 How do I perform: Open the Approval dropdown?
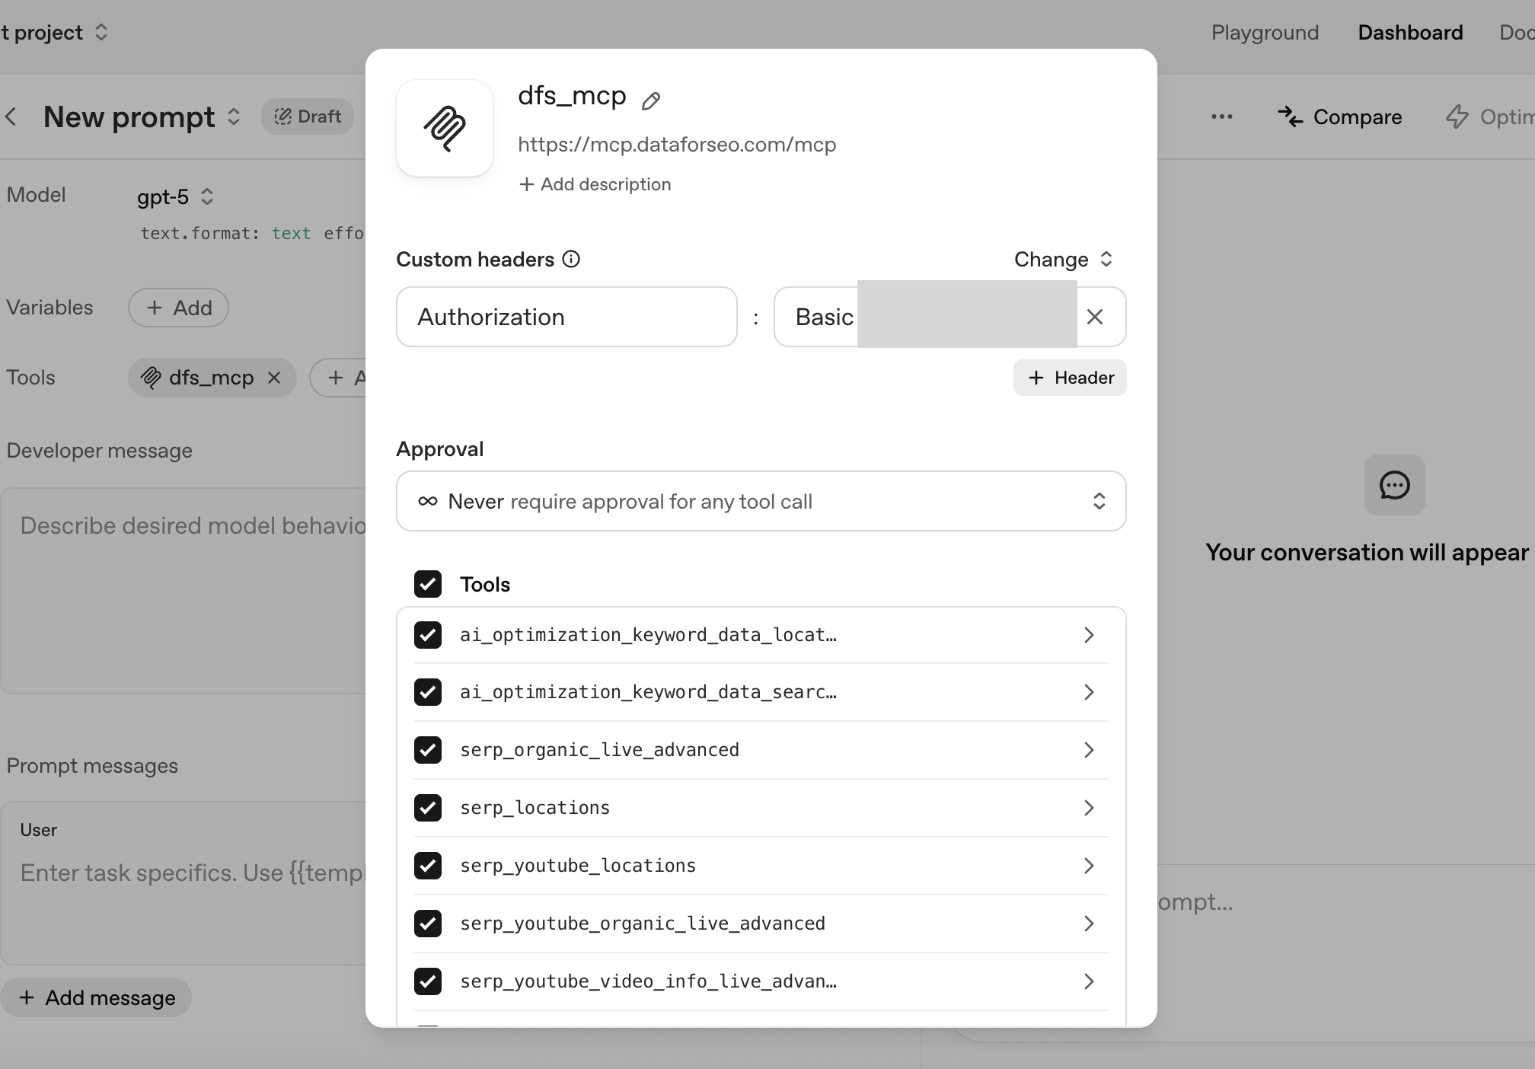point(761,501)
